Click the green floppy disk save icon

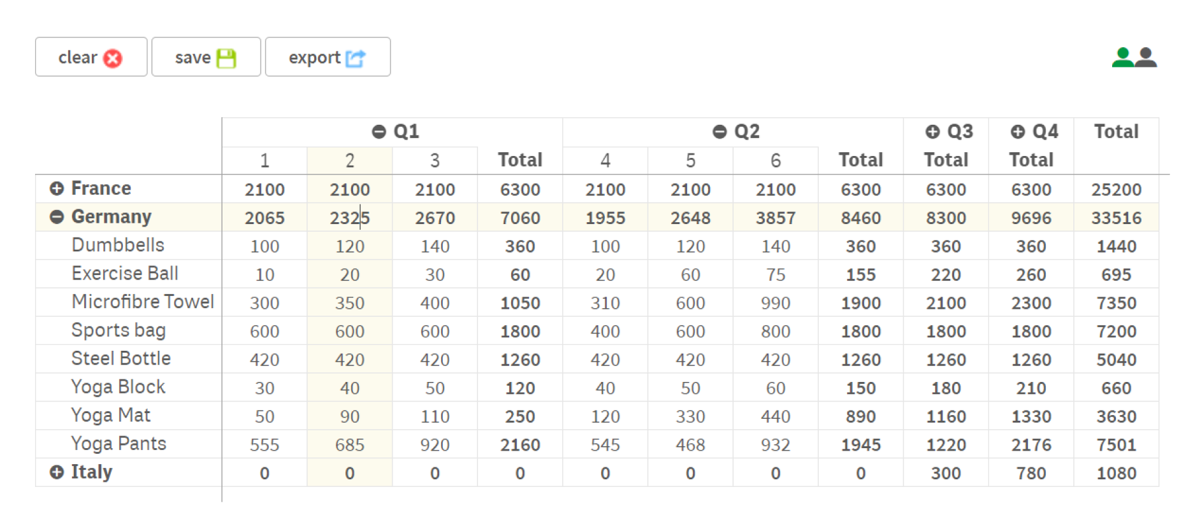[226, 59]
